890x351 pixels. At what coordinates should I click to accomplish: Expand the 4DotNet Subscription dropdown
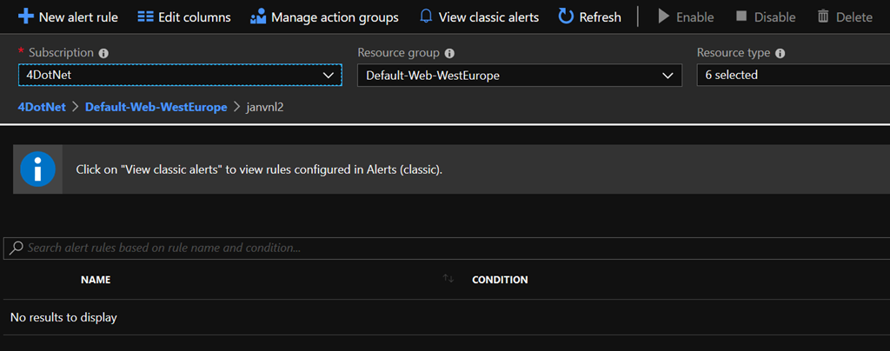click(180, 75)
